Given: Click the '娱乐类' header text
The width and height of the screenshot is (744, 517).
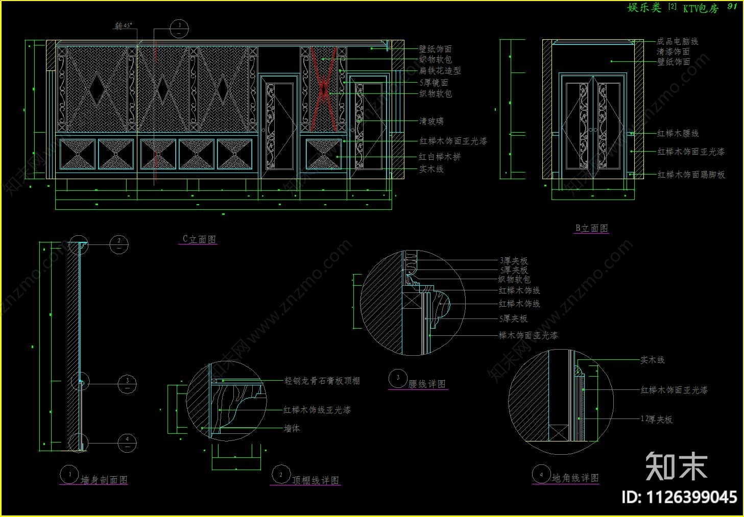Looking at the screenshot, I should pyautogui.click(x=644, y=8).
